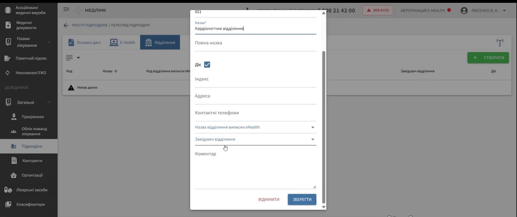
Task: Untick the Діє checkbox
Action: 207,65
